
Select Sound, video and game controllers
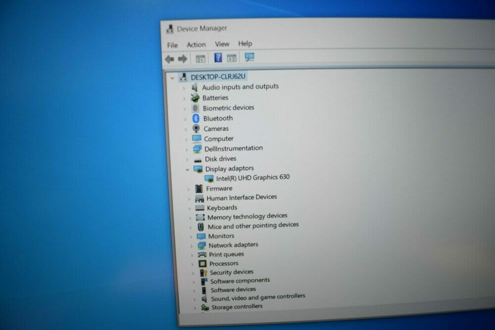[x=258, y=297]
